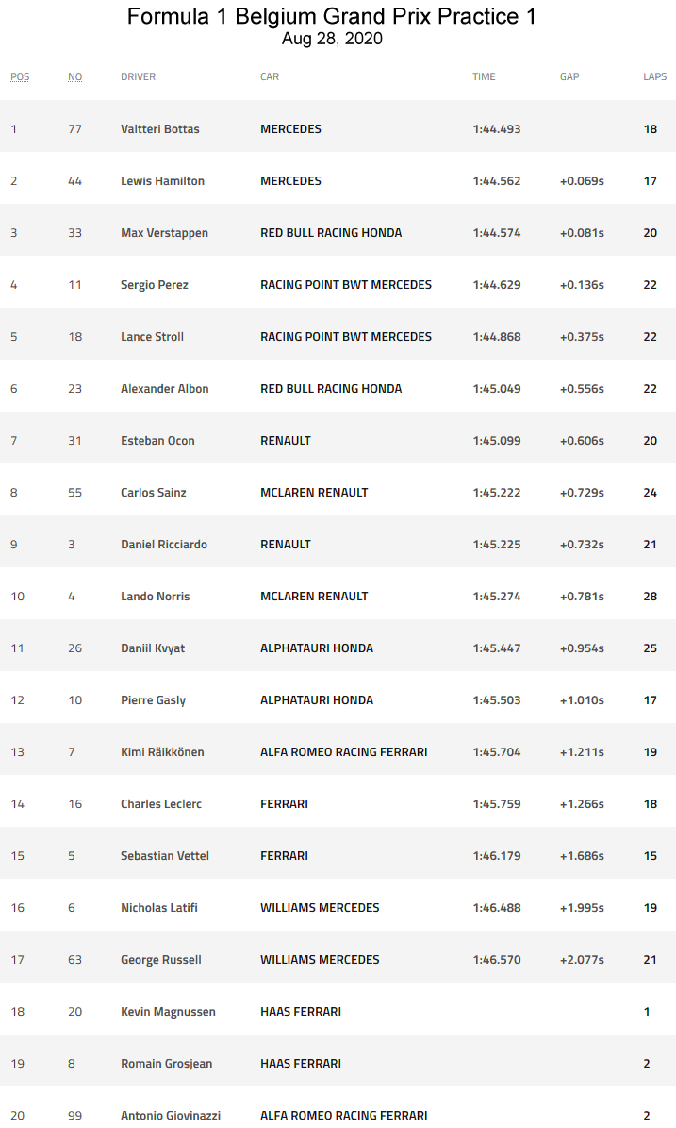Click Kimi Räikkönen's name
The width and height of the screenshot is (676, 1128).
[x=162, y=752]
